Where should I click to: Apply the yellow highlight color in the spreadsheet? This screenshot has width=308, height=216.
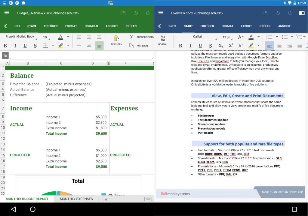coord(61,46)
